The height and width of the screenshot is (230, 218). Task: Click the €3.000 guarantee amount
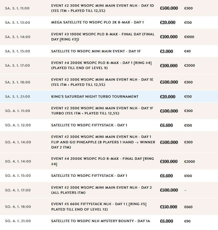[x=166, y=51]
